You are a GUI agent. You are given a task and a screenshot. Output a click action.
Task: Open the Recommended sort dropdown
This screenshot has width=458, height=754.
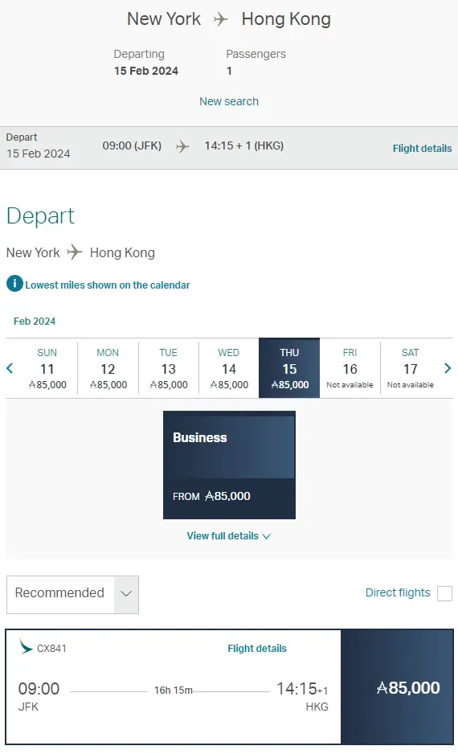pos(72,594)
